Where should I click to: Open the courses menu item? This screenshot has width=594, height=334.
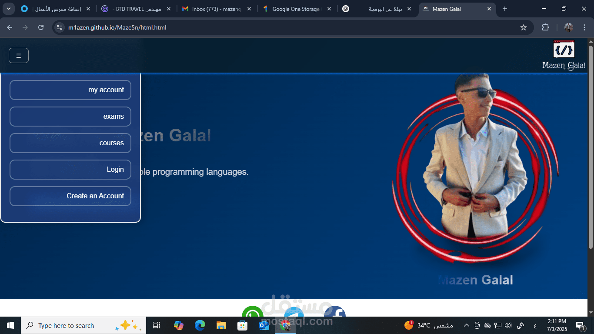pyautogui.click(x=70, y=143)
